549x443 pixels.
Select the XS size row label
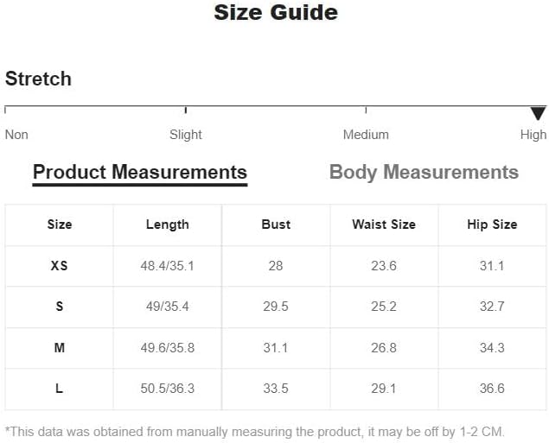click(59, 266)
